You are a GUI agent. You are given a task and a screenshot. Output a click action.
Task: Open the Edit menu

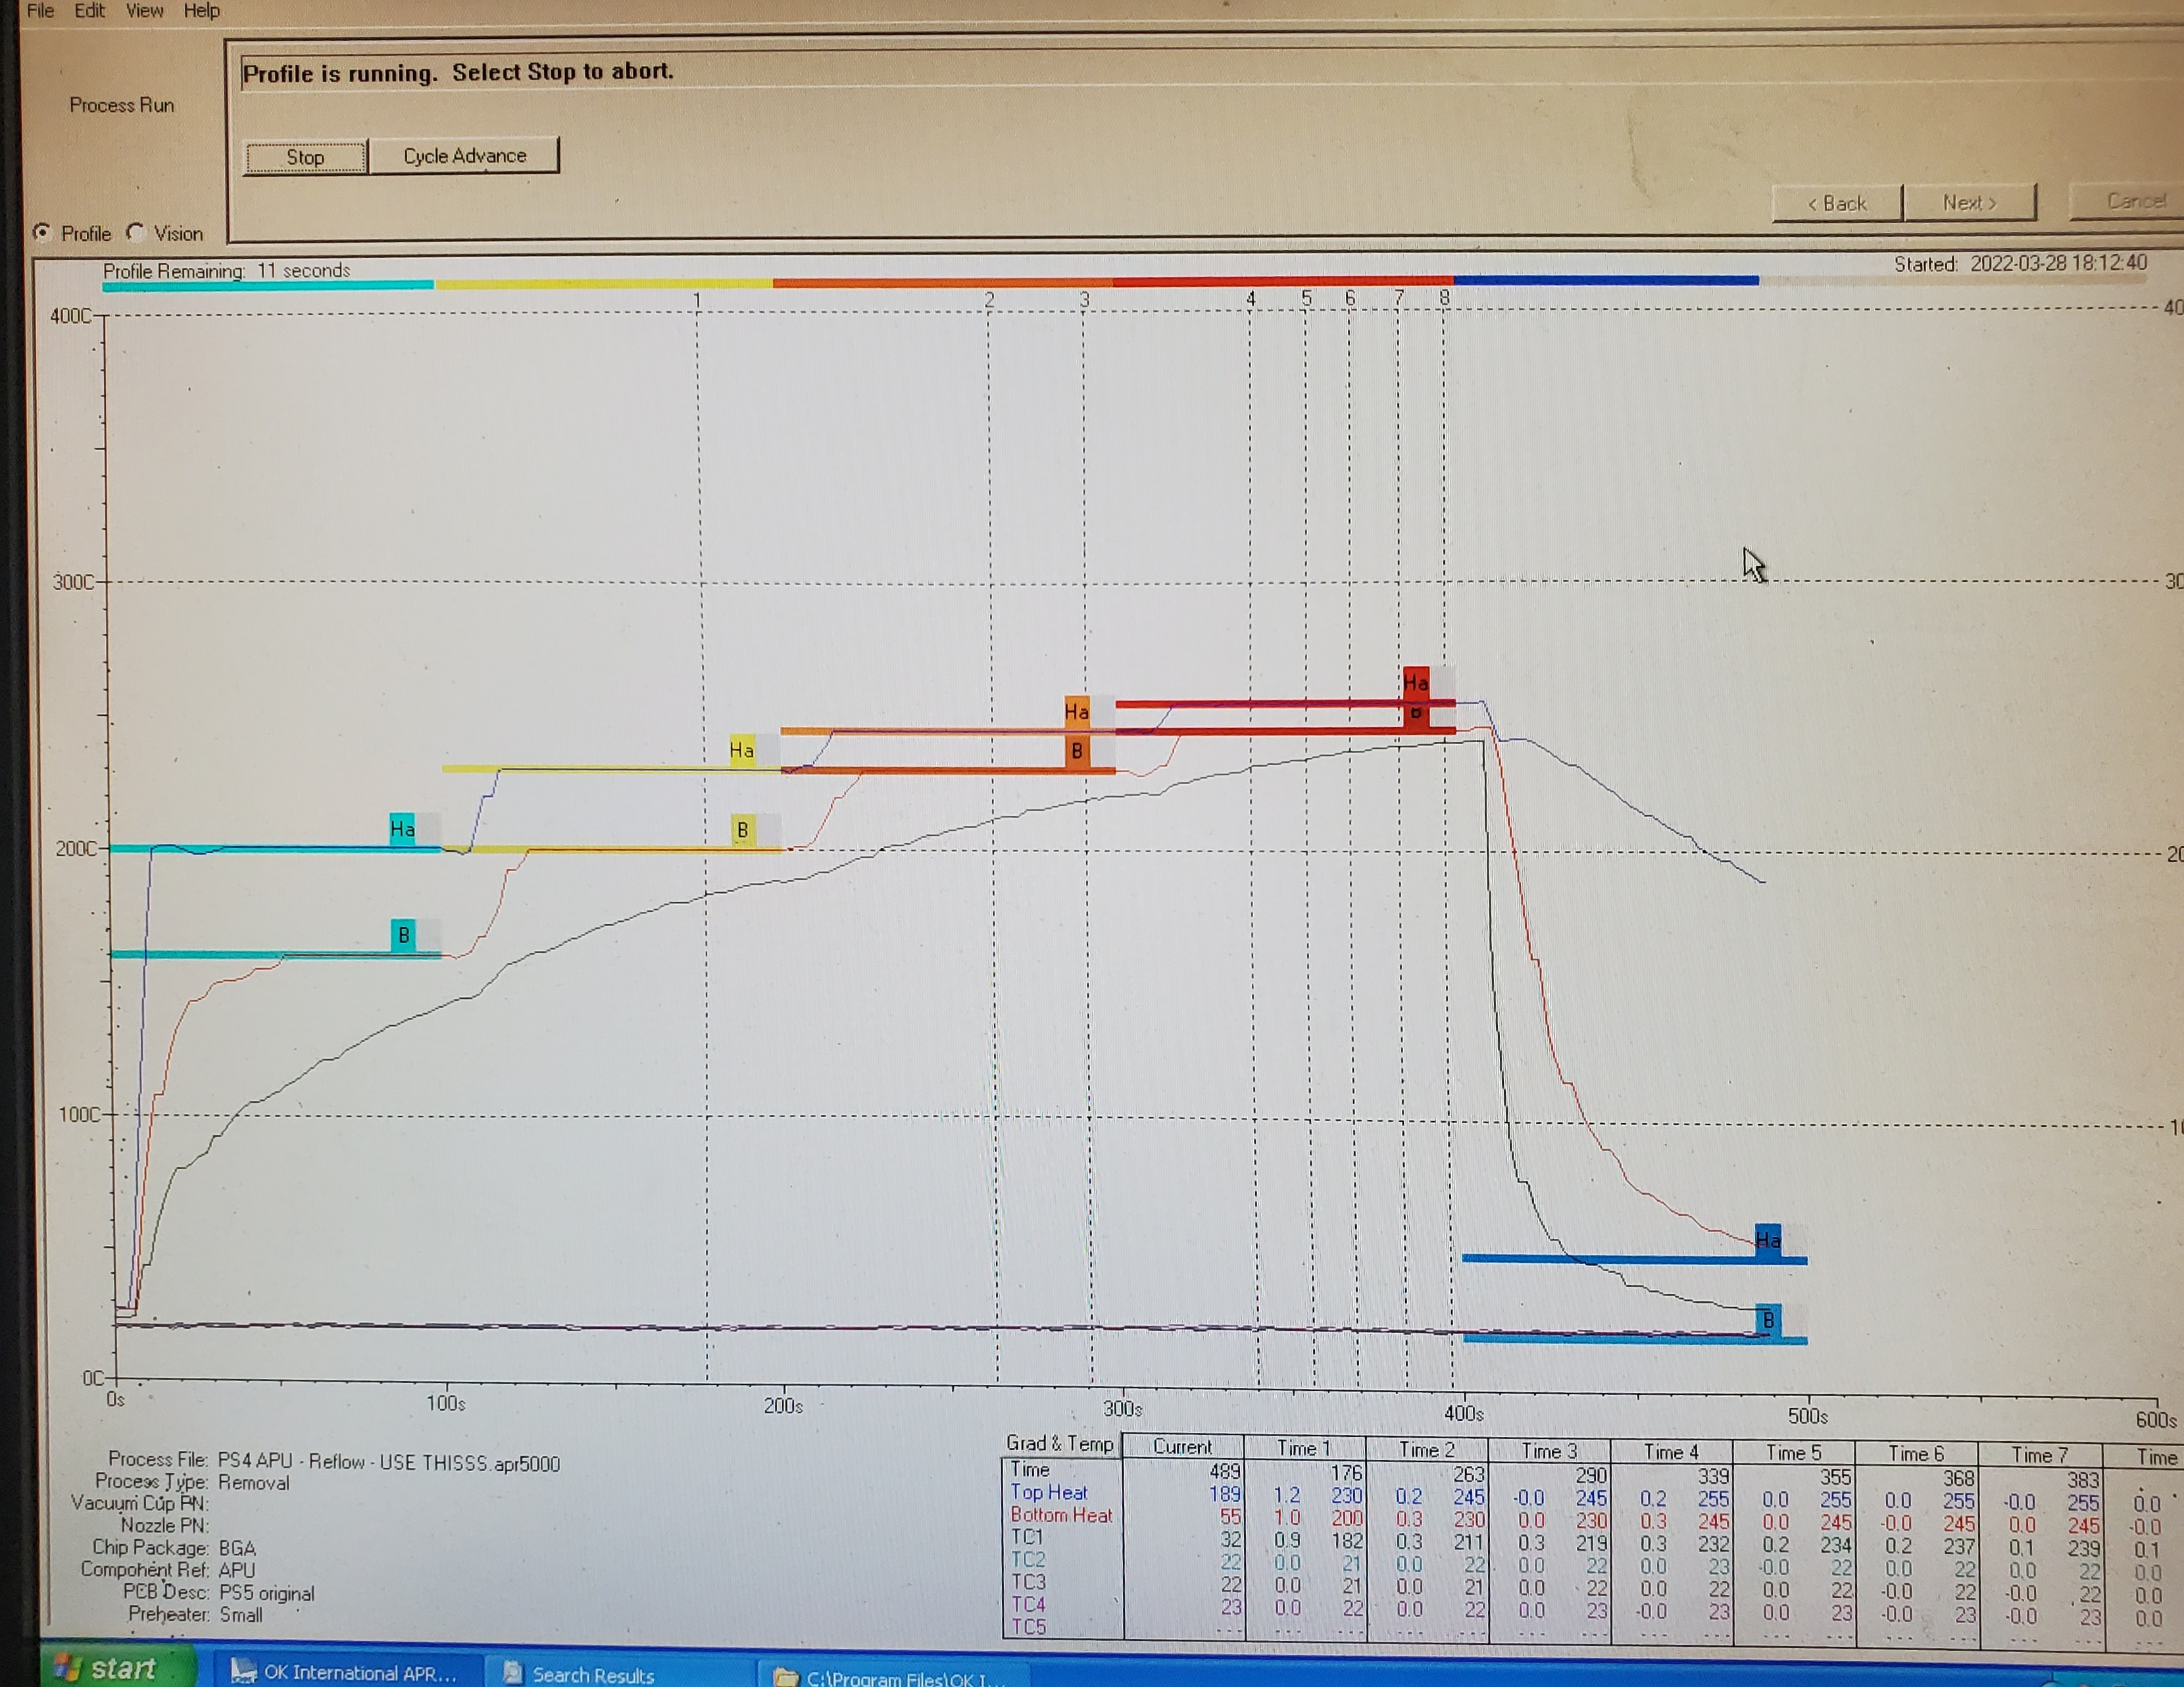pos(89,10)
